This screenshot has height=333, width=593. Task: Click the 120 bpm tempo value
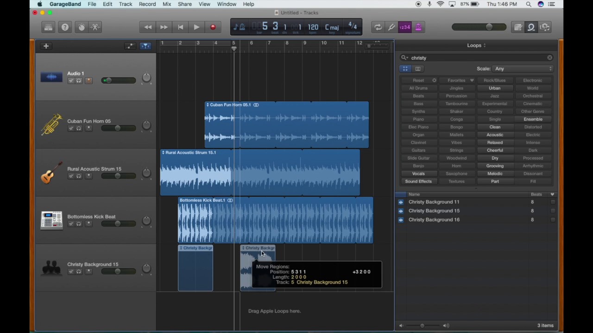coord(313,27)
